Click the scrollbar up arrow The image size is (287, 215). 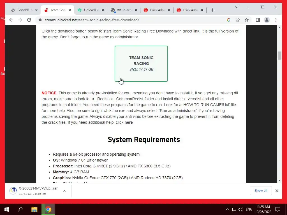coord(279,28)
